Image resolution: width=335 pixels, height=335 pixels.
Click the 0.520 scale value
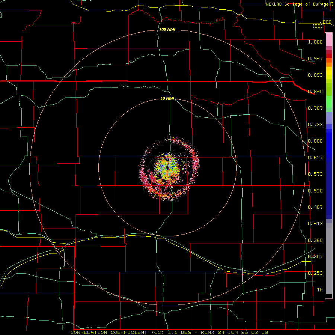(x=315, y=191)
